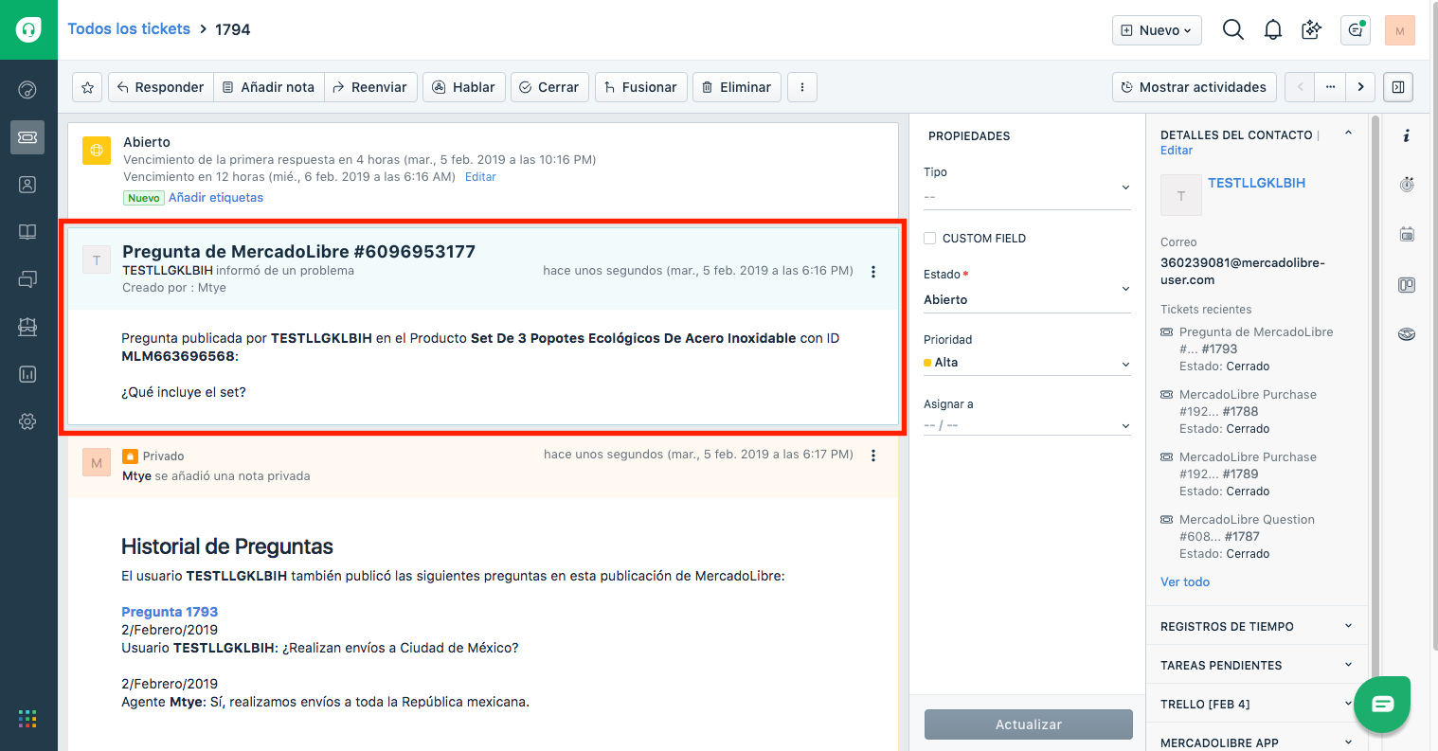This screenshot has width=1438, height=751.
Task: Open the Prioridad dropdown showing Alta
Action: (x=1027, y=363)
